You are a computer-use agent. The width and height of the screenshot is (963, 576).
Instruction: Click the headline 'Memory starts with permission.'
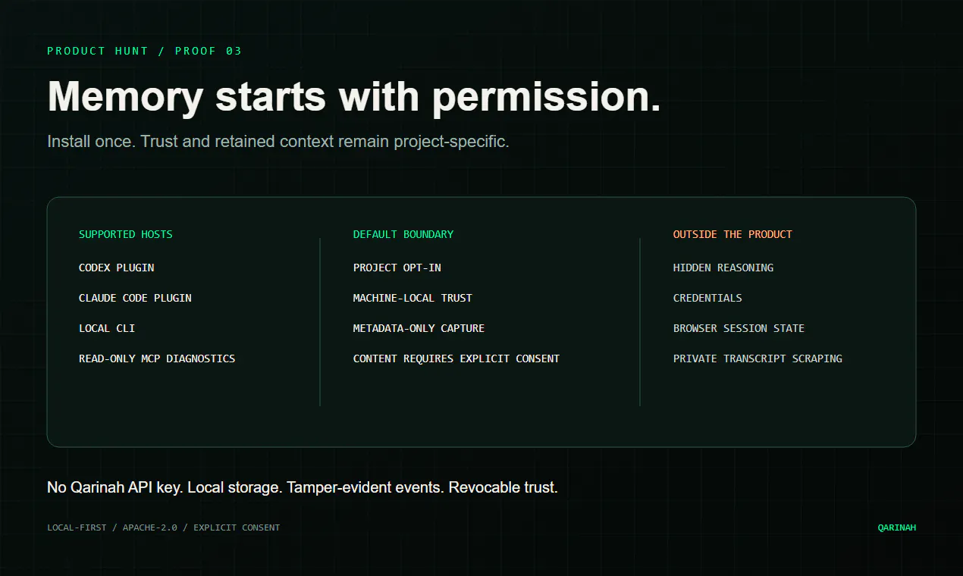pyautogui.click(x=354, y=97)
